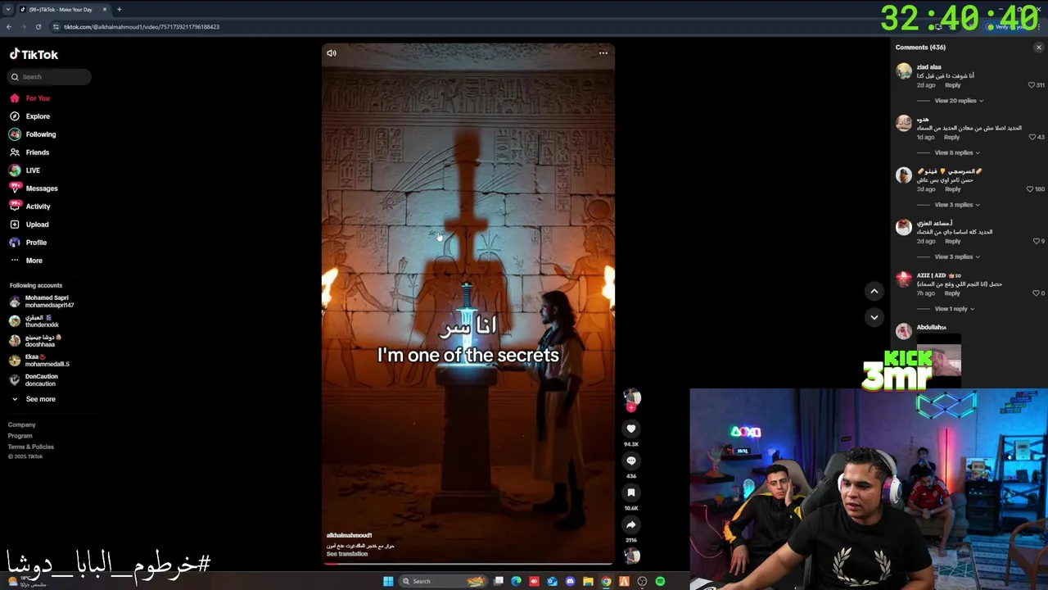The width and height of the screenshot is (1048, 590).
Task: Focus the TikTok Search field
Action: [x=50, y=77]
